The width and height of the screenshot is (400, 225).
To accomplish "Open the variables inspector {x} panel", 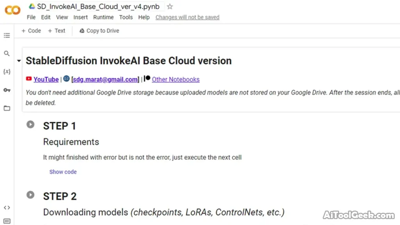I will (x=7, y=71).
